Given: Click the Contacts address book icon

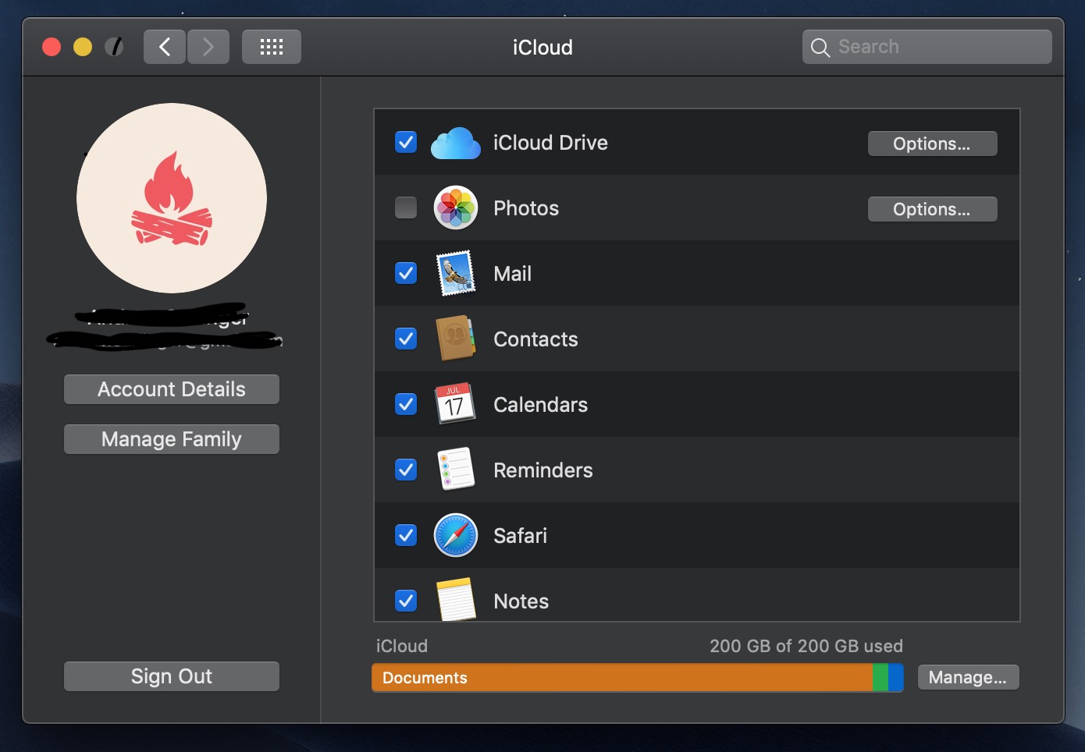Looking at the screenshot, I should [x=456, y=339].
